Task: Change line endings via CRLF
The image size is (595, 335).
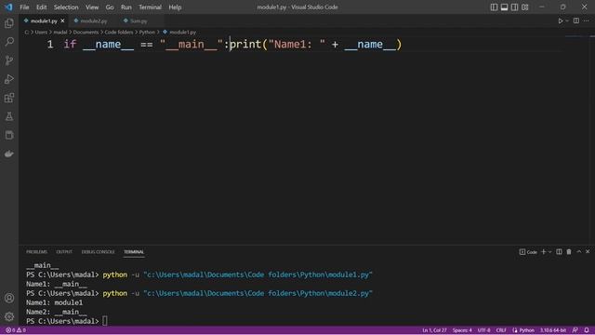Action: [x=501, y=330]
